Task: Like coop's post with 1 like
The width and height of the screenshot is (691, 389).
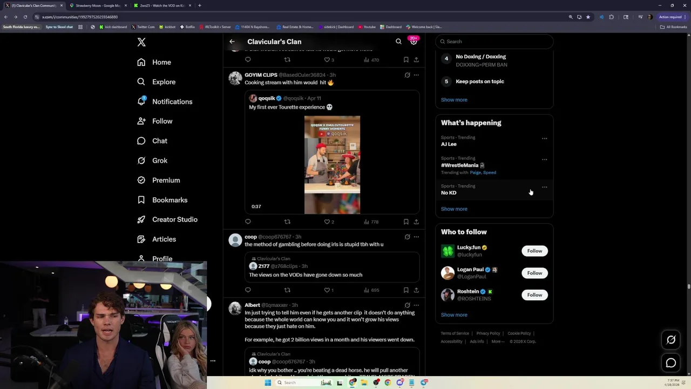Action: pyautogui.click(x=328, y=290)
